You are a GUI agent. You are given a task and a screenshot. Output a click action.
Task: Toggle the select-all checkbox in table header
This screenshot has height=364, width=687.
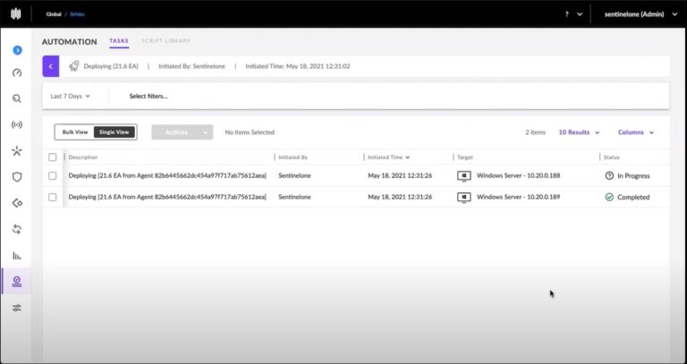click(52, 157)
